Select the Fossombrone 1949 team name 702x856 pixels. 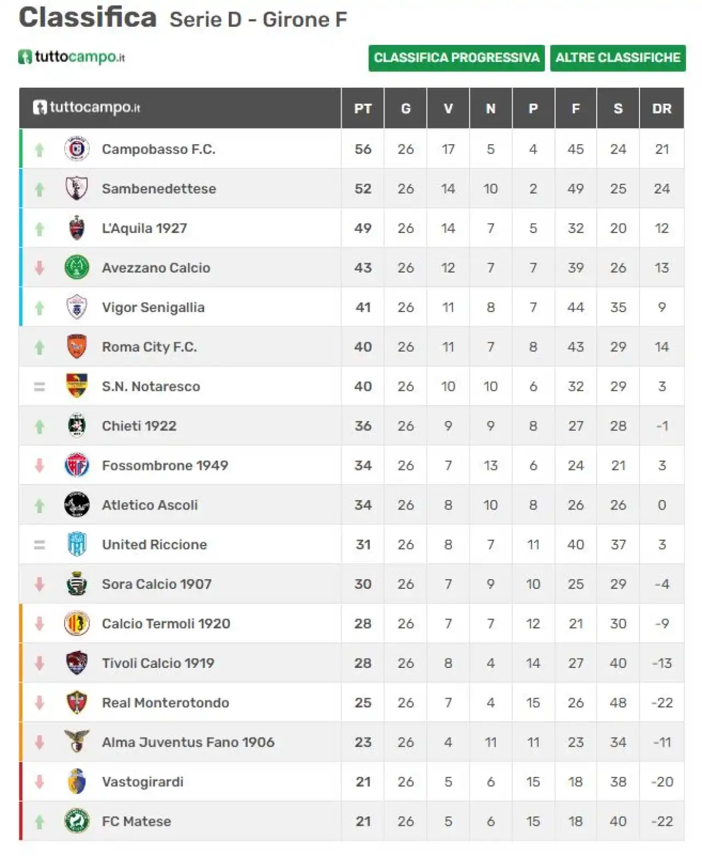pyautogui.click(x=165, y=465)
